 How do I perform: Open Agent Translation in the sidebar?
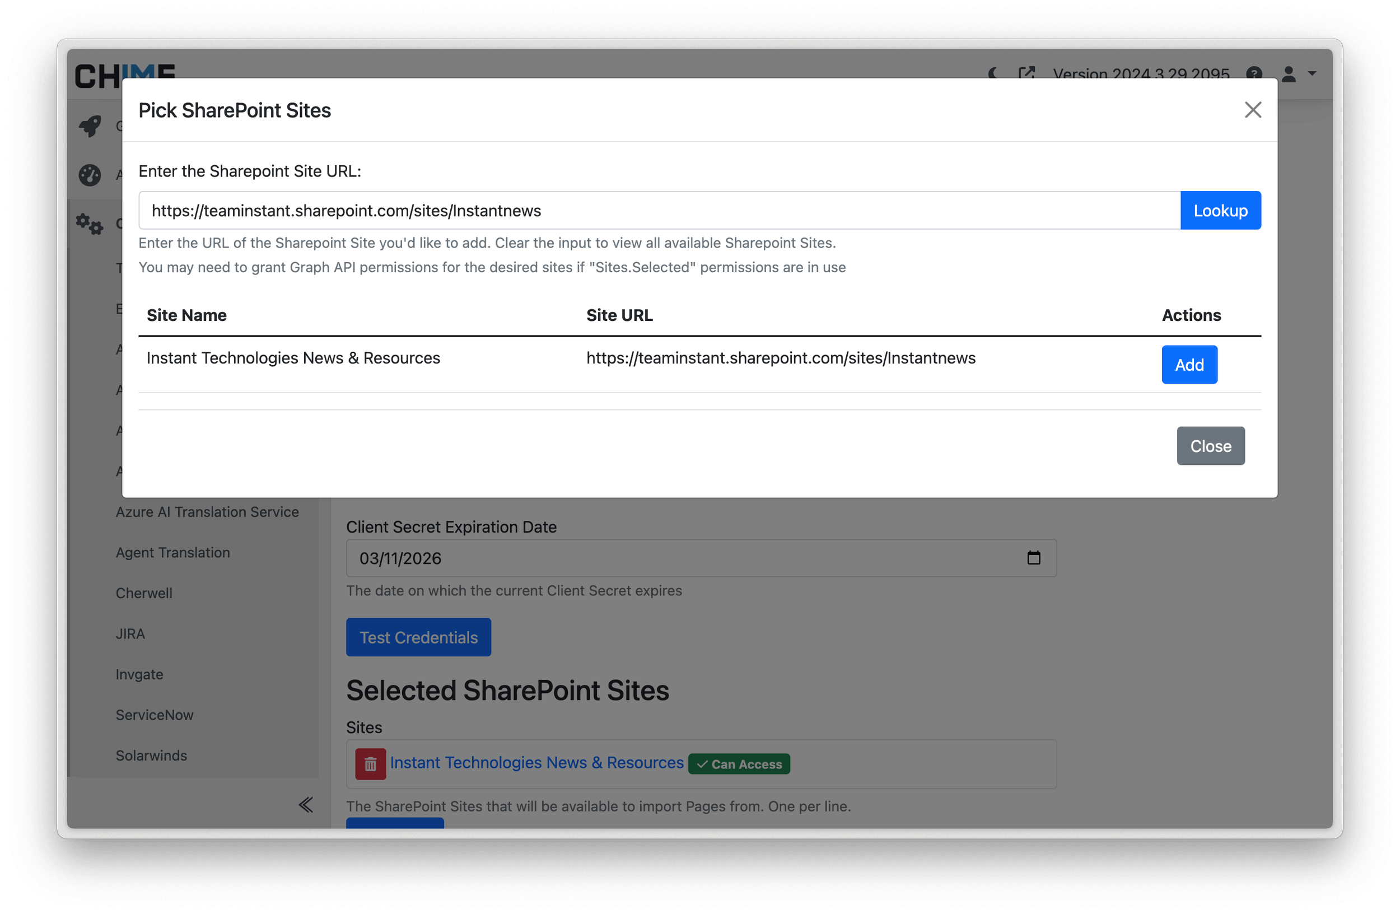172,552
